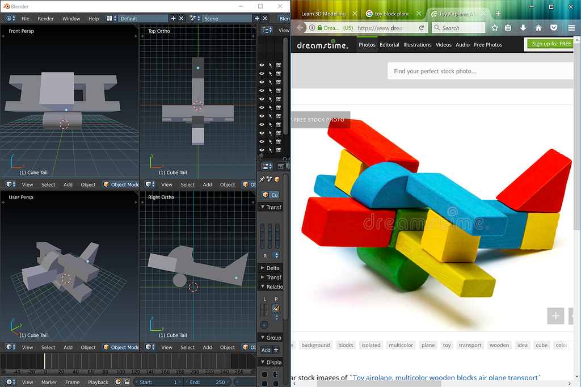Screen dimensions: 581x387
Task: Switch to 'Learn 3D Modelling' Firefox tab
Action: (x=327, y=14)
